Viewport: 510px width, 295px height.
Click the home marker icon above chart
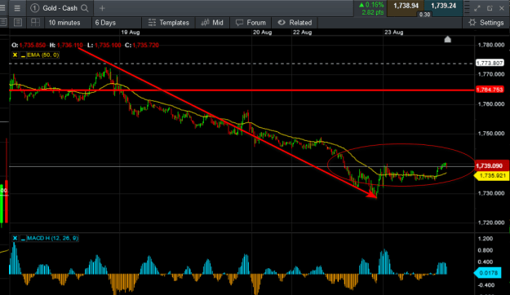tap(447, 39)
